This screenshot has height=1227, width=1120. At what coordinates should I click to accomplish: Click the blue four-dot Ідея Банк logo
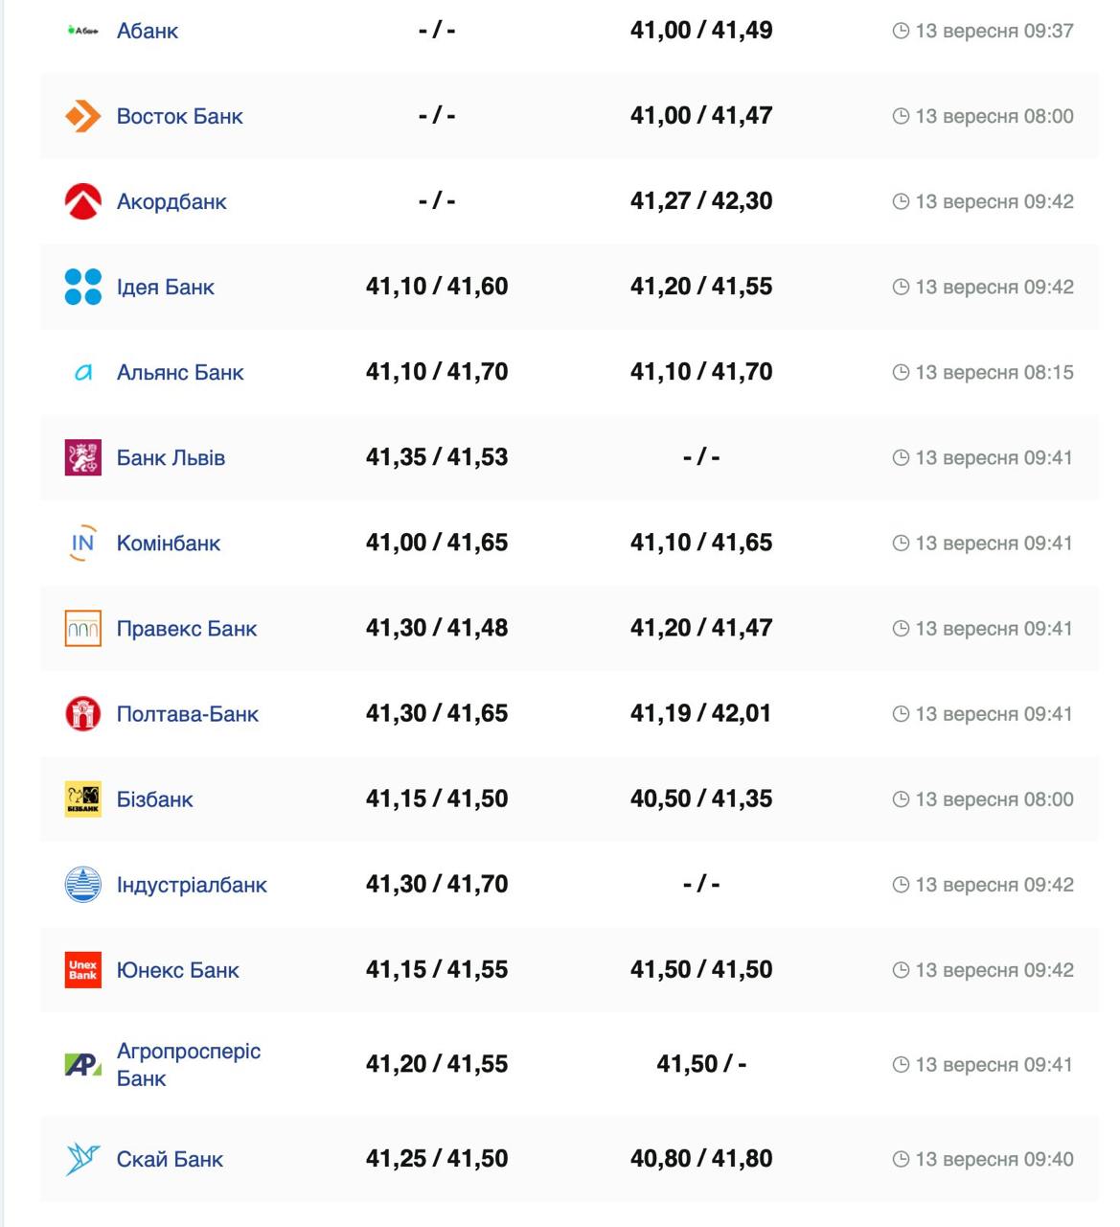pyautogui.click(x=82, y=287)
